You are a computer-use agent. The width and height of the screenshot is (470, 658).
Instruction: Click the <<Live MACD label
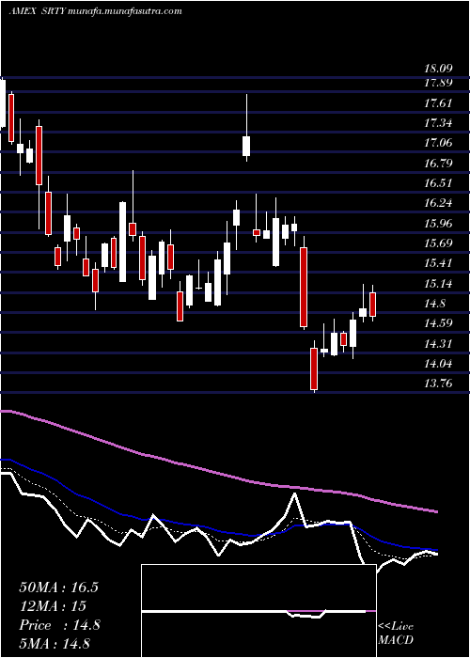click(396, 634)
